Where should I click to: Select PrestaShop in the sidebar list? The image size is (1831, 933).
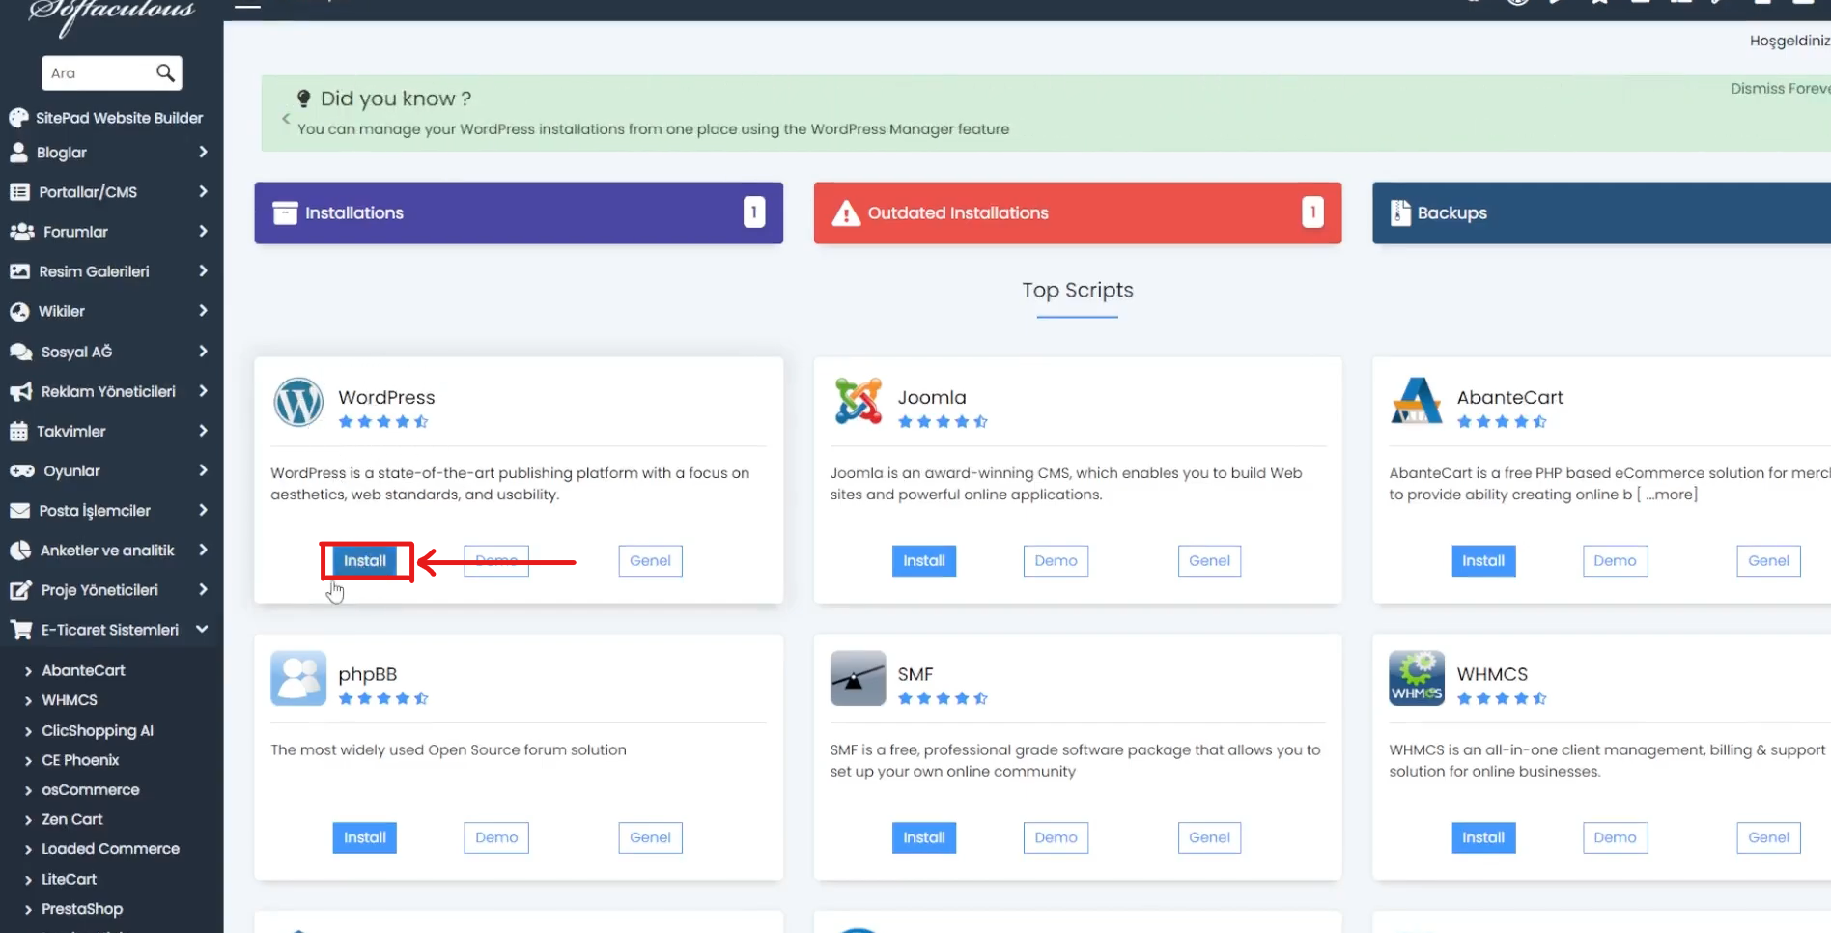(82, 909)
